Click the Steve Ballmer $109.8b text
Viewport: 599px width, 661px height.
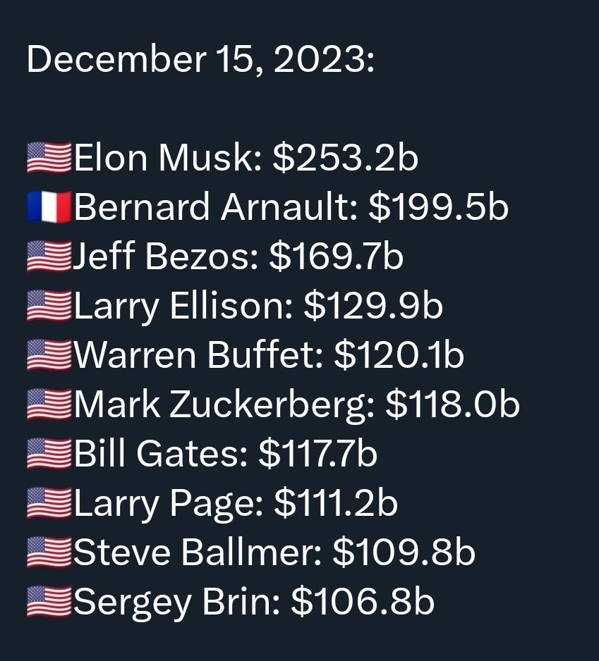[x=274, y=552]
